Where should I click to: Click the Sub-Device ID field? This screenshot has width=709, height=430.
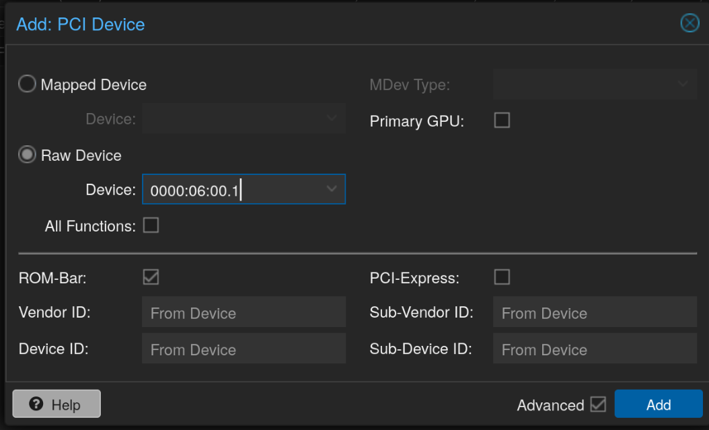pos(595,349)
